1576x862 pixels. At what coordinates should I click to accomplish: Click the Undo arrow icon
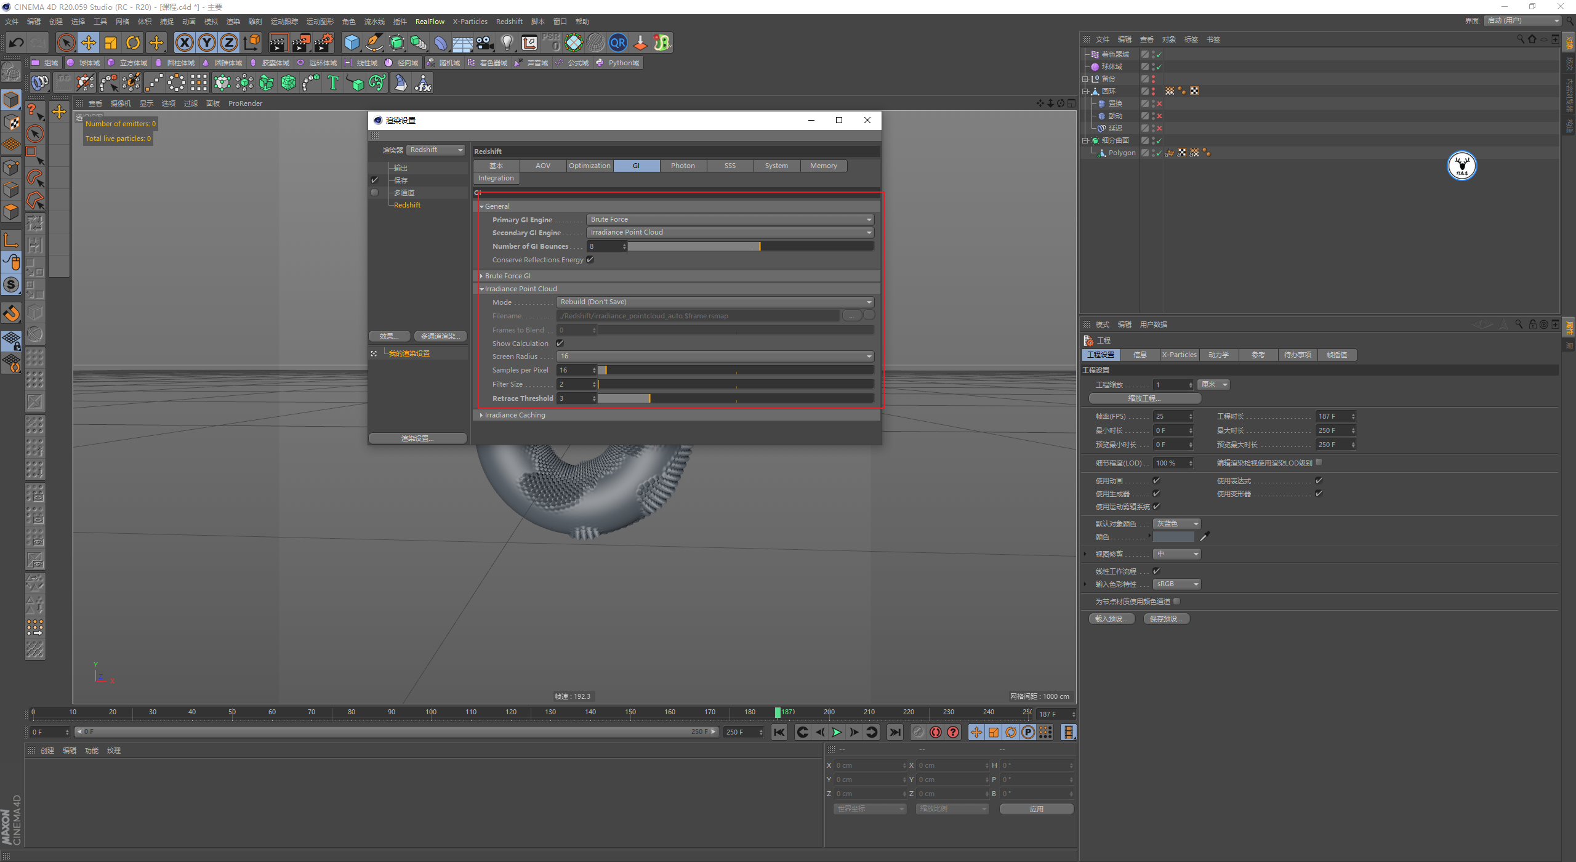click(x=17, y=42)
